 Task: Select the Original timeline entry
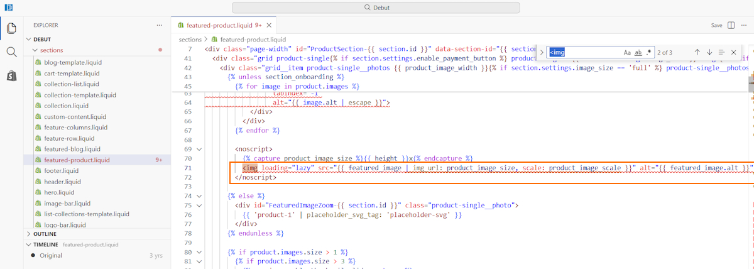point(97,255)
